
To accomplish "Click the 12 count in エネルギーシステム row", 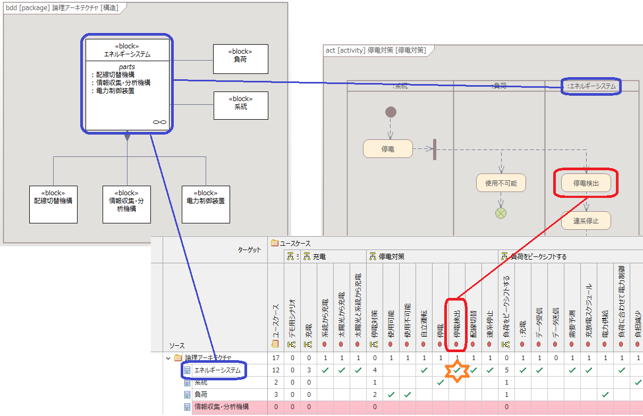I will [275, 370].
